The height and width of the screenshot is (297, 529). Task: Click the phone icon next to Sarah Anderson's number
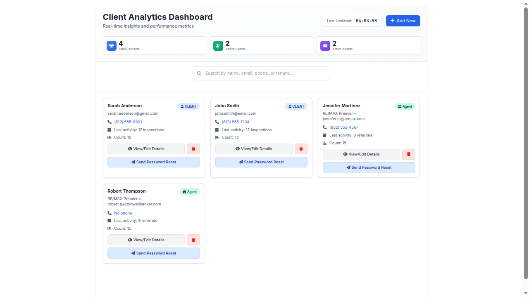coord(109,122)
